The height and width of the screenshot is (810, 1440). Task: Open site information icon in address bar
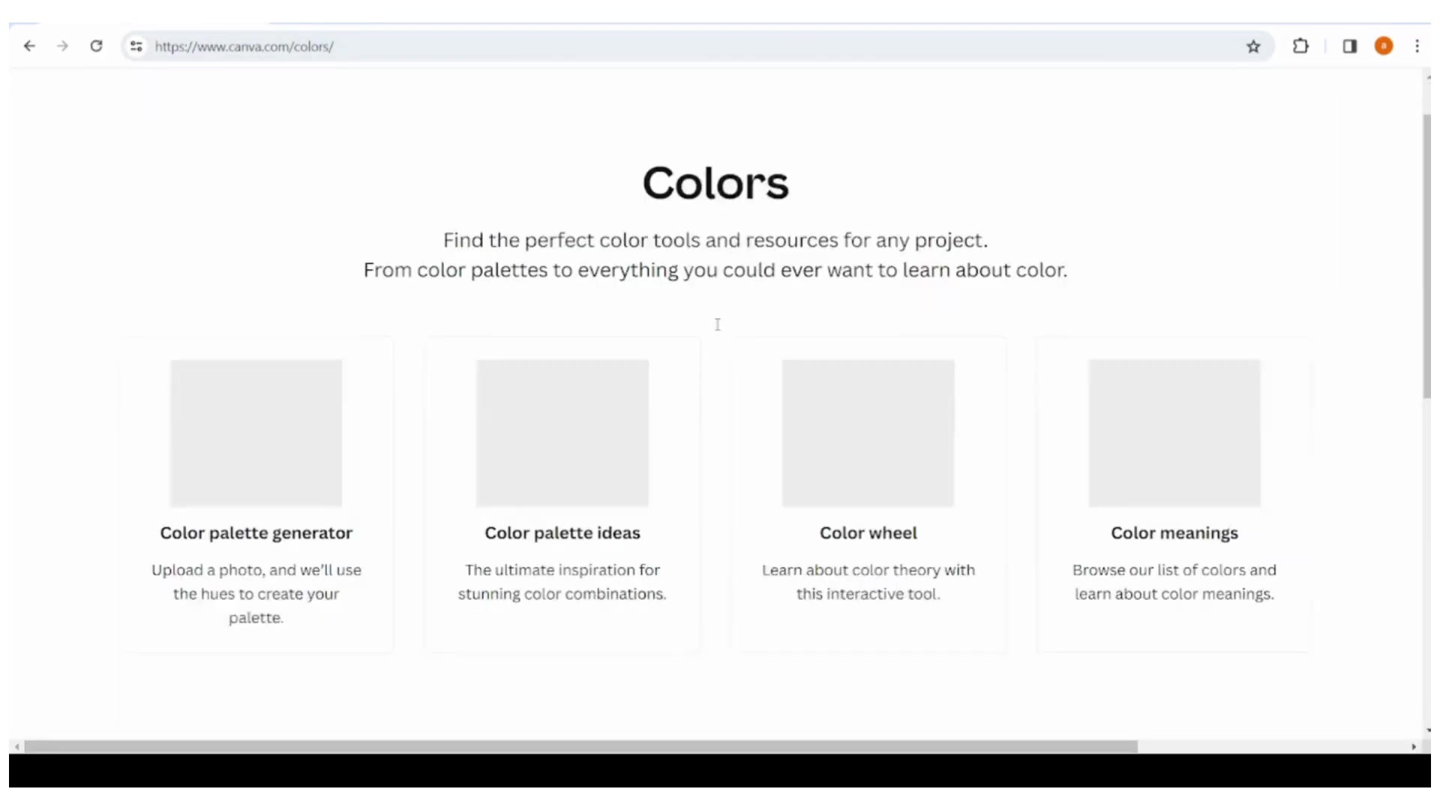pyautogui.click(x=136, y=46)
